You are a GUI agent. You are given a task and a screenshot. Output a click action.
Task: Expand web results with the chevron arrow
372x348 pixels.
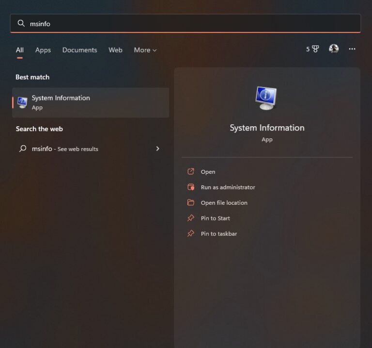(157, 149)
